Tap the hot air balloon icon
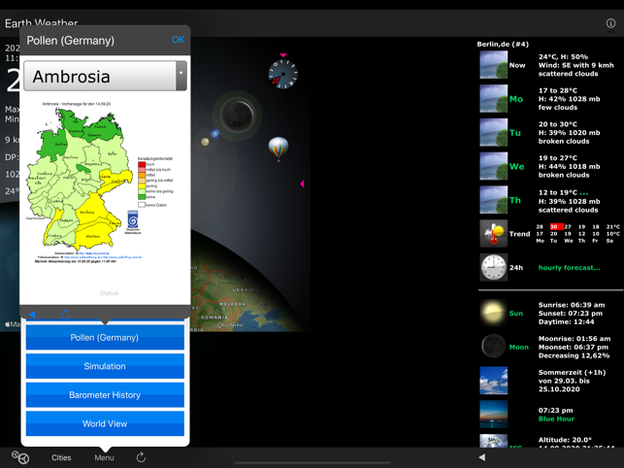The width and height of the screenshot is (624, 468). tap(279, 149)
